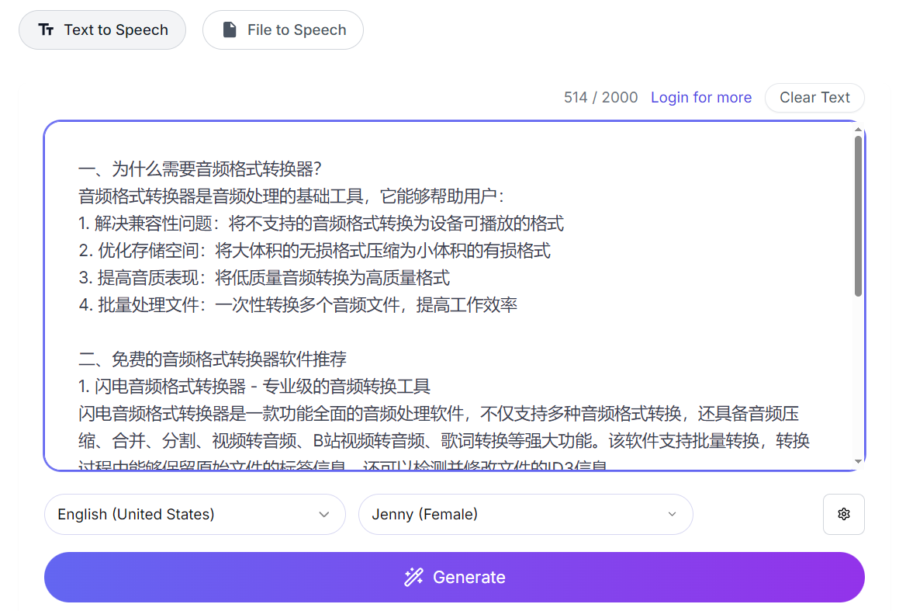This screenshot has width=906, height=611.
Task: Click the chevron in the voice selector
Action: 672,514
